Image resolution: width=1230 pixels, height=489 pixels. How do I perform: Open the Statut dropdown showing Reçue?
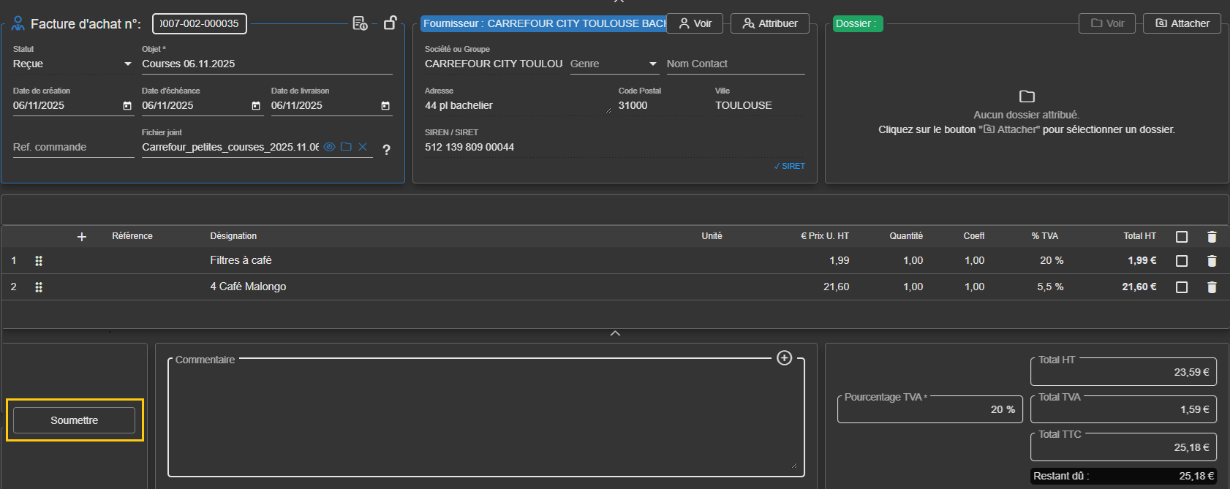72,64
